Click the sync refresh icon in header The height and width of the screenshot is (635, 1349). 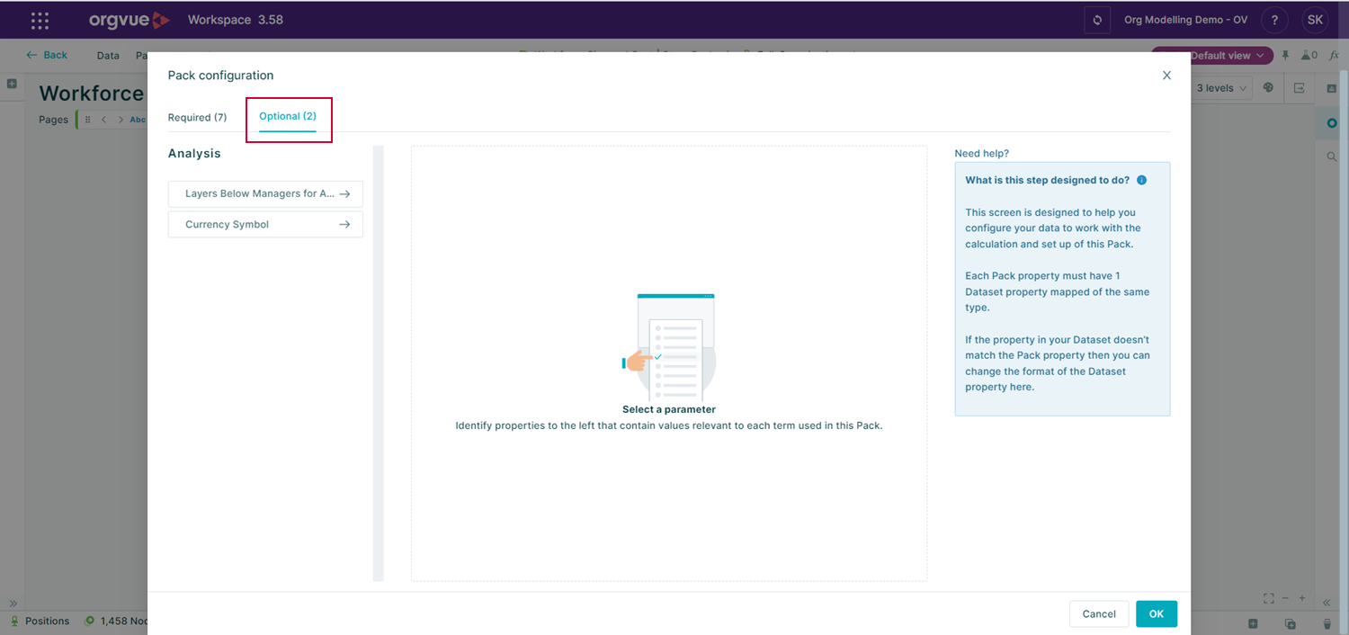coord(1097,20)
